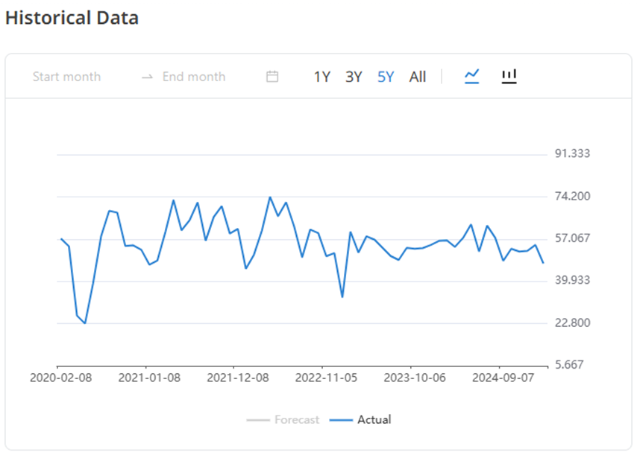637x458 pixels.
Task: Select the 1Y time range
Action: click(321, 77)
